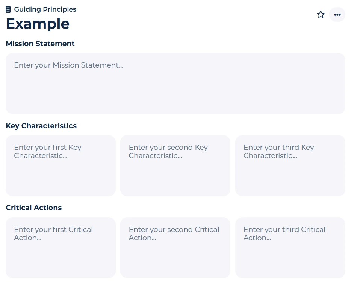Viewport: 351px width, 283px height.
Task: Click the 'Enter your Mission Statement...' placeholder text
Action: click(x=69, y=65)
